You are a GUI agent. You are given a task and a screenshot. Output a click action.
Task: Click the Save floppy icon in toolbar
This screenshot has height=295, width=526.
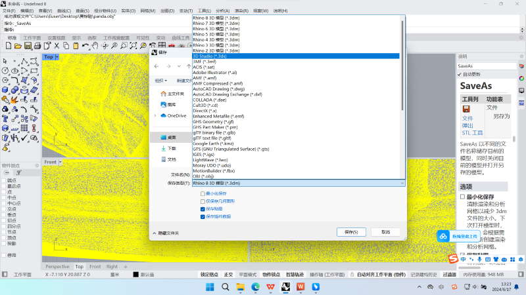tap(28, 46)
